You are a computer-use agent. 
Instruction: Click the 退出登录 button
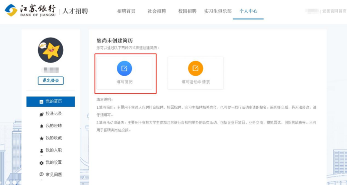(51, 81)
